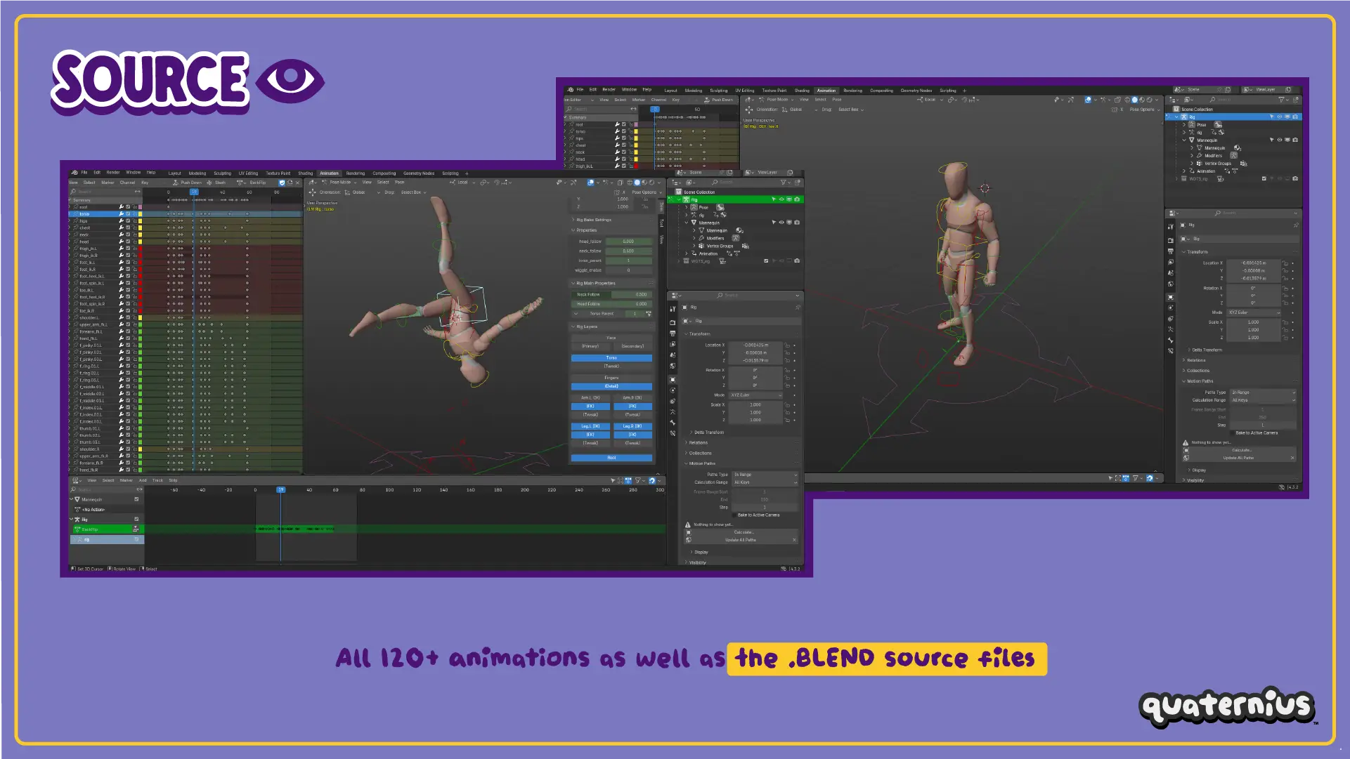This screenshot has height=759, width=1350.
Task: Switch to Layout workspace in back window
Action: pos(670,91)
